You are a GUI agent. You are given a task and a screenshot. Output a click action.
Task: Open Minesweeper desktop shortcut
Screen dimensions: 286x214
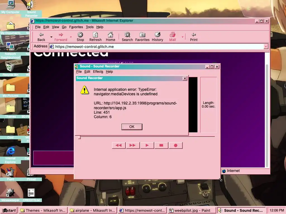(x=10, y=195)
